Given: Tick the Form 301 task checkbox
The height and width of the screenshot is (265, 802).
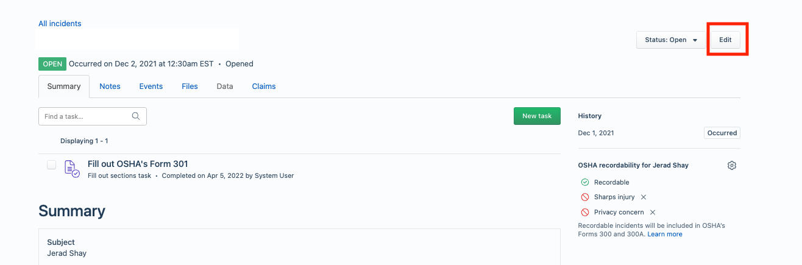Looking at the screenshot, I should (52, 164).
